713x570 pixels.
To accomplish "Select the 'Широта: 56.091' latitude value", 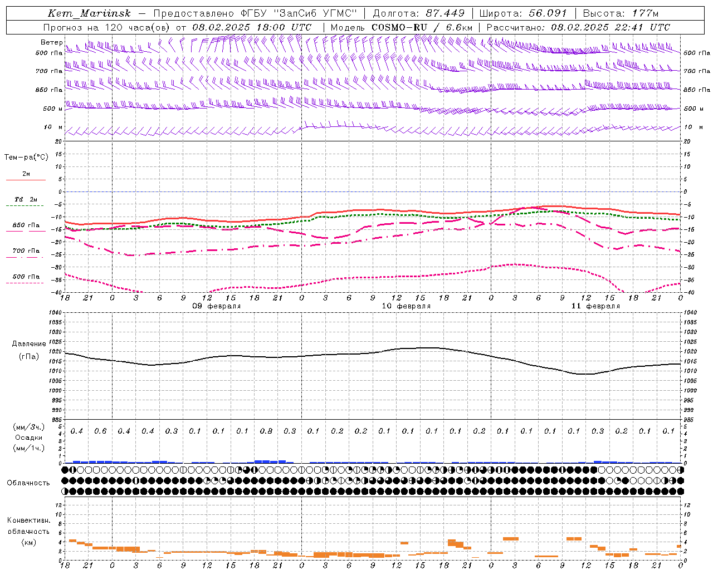I will [523, 13].
